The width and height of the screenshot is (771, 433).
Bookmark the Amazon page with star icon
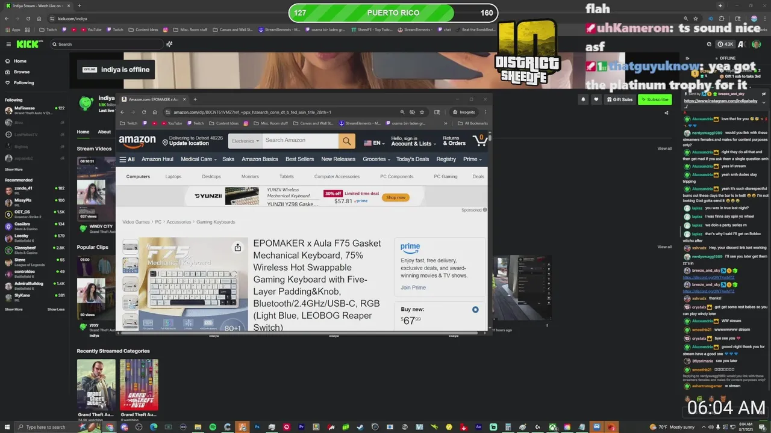pyautogui.click(x=422, y=112)
